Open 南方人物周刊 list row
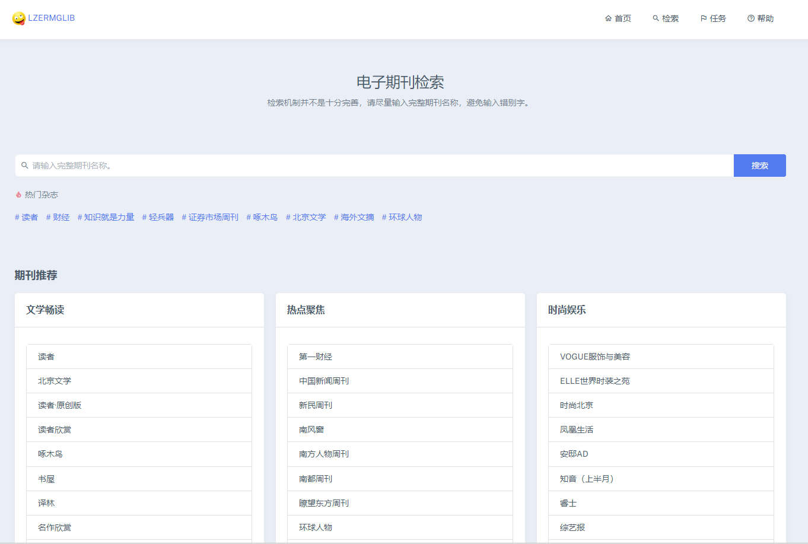This screenshot has width=808, height=544. [400, 454]
